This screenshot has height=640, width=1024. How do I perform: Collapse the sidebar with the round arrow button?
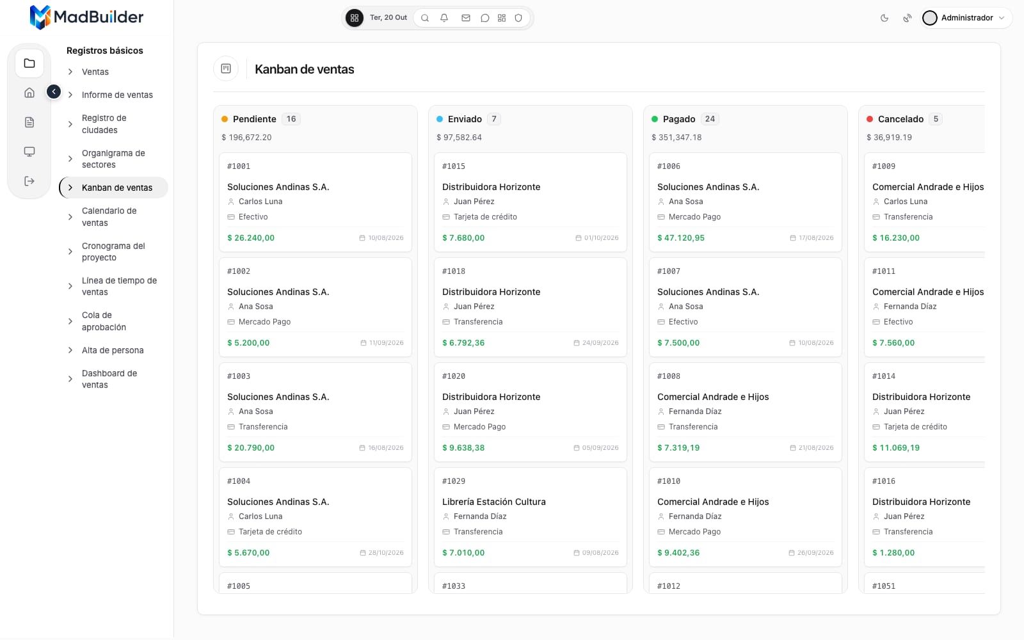pyautogui.click(x=54, y=92)
